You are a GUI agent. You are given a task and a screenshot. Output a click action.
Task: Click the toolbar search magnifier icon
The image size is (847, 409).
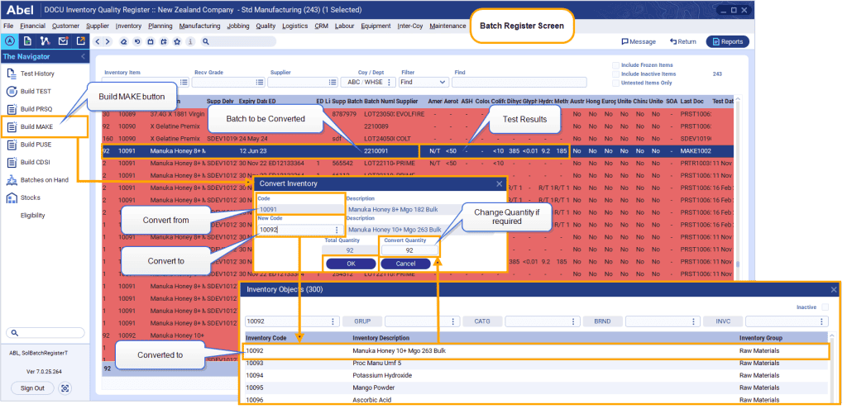205,41
